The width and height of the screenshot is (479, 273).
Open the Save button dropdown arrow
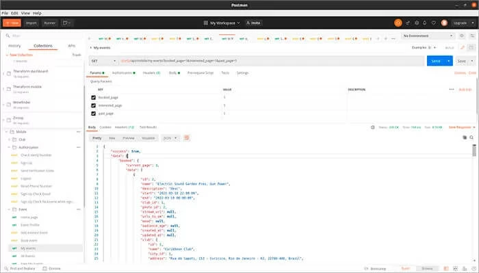(472, 61)
